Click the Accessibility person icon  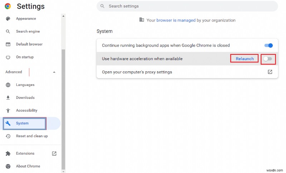coord(8,111)
